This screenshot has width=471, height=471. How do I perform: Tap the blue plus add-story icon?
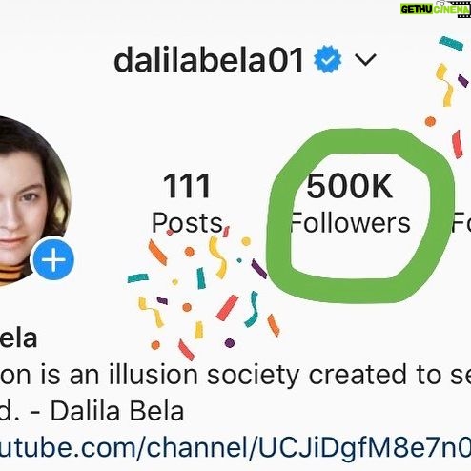(x=53, y=259)
